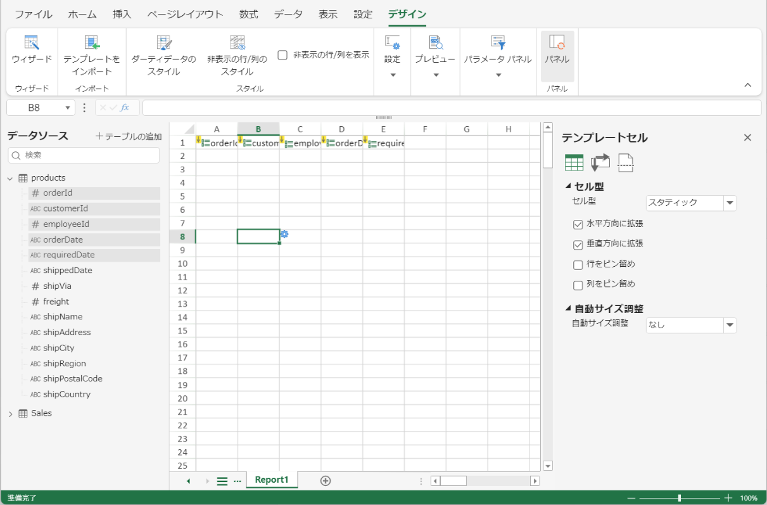
Task: Select the shipCountry field
Action: click(67, 394)
